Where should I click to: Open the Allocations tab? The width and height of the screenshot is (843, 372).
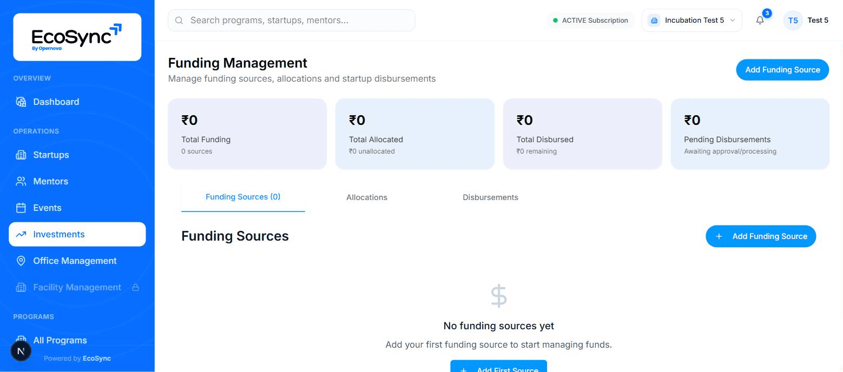click(367, 197)
